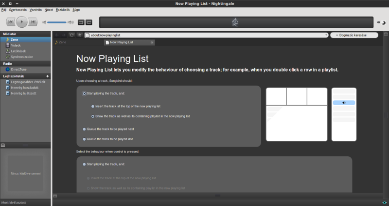Screen dimensions: 389x206
Task: Open the Eszközök menu
Action: click(63, 10)
